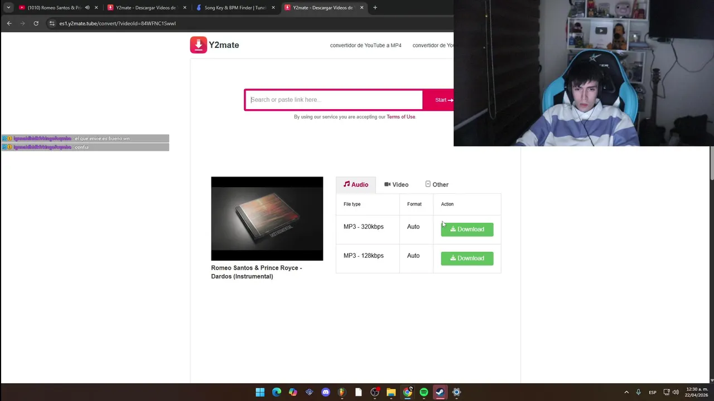Viewport: 714px width, 401px height.
Task: Click the File type column header
Action: click(352, 204)
